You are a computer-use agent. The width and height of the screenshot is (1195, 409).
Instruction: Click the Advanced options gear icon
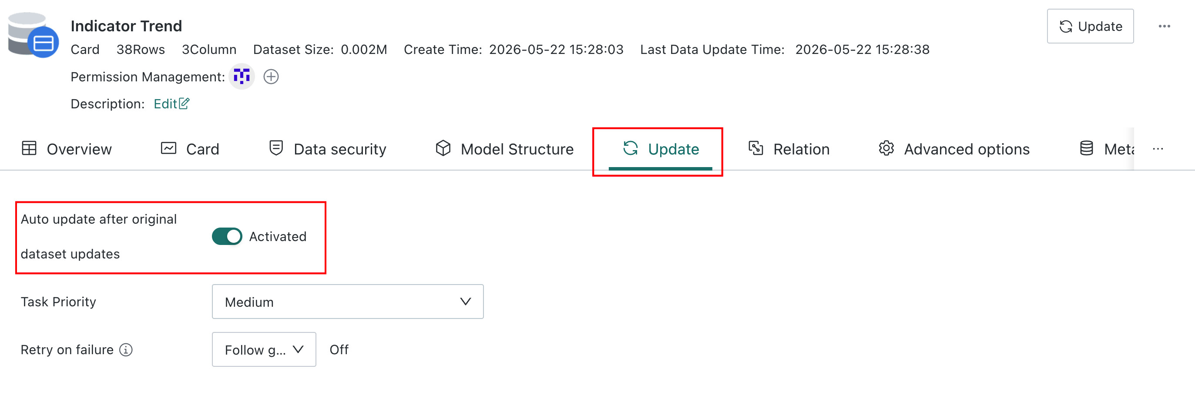click(x=886, y=148)
